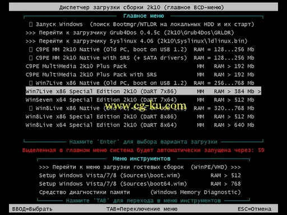Click the Нажмите 'TAB' hint line

click(143, 200)
